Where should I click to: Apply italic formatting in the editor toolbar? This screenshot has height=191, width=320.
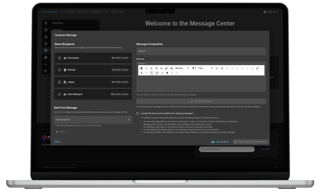click(x=146, y=68)
